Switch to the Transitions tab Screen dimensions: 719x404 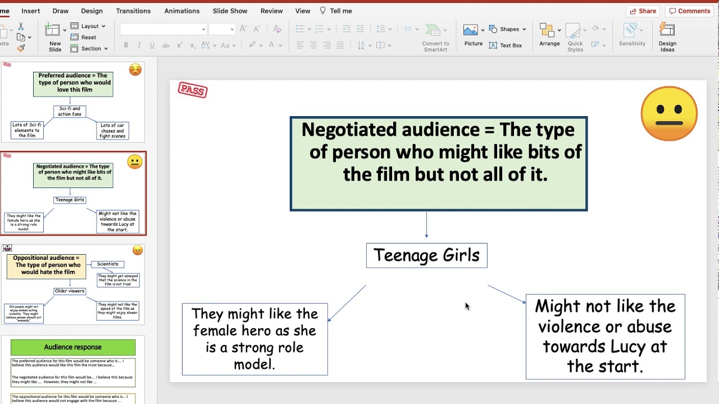(133, 11)
